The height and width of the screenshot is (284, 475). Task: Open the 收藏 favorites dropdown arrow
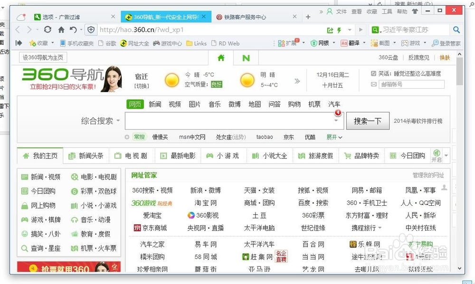pyautogui.click(x=52, y=43)
